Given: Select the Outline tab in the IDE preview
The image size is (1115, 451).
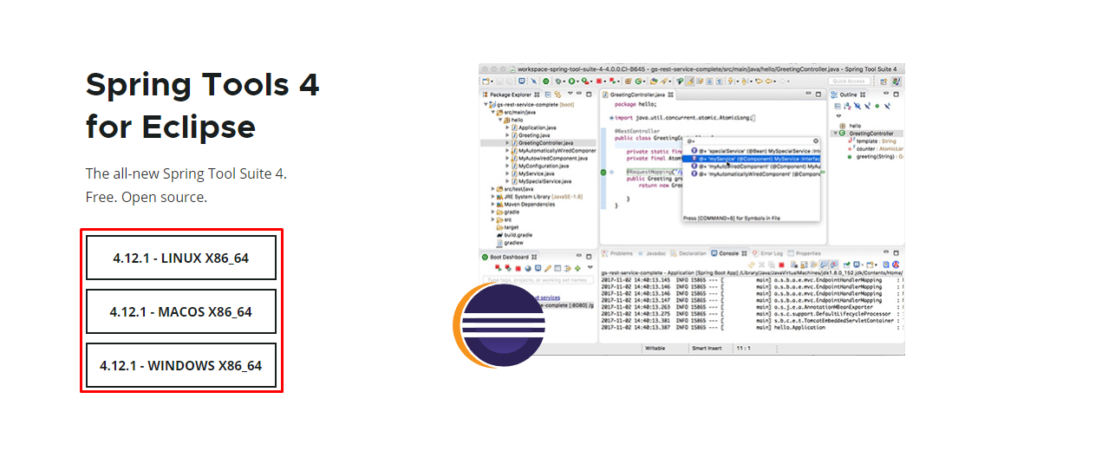Looking at the screenshot, I should pyautogui.click(x=847, y=94).
